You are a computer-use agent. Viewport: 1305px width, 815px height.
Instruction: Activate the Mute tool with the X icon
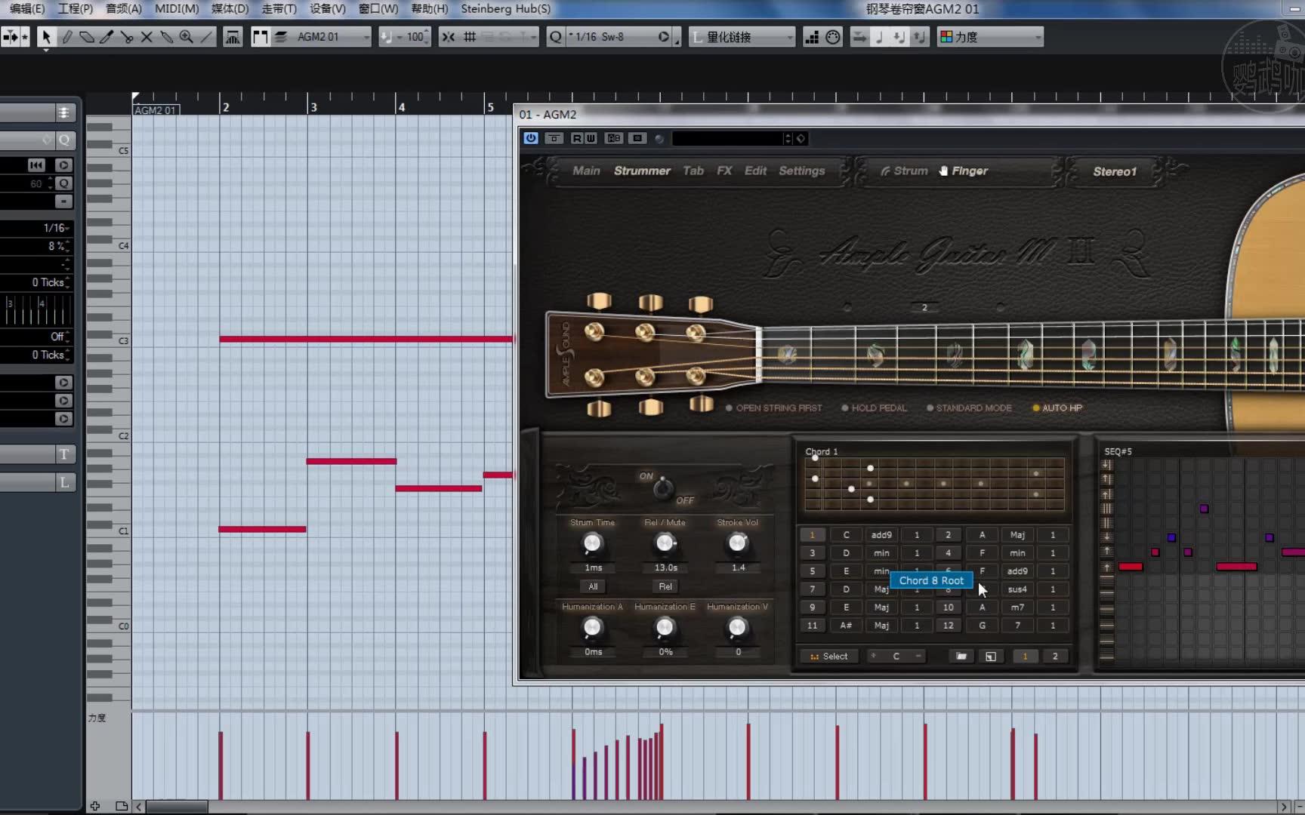[x=146, y=36]
